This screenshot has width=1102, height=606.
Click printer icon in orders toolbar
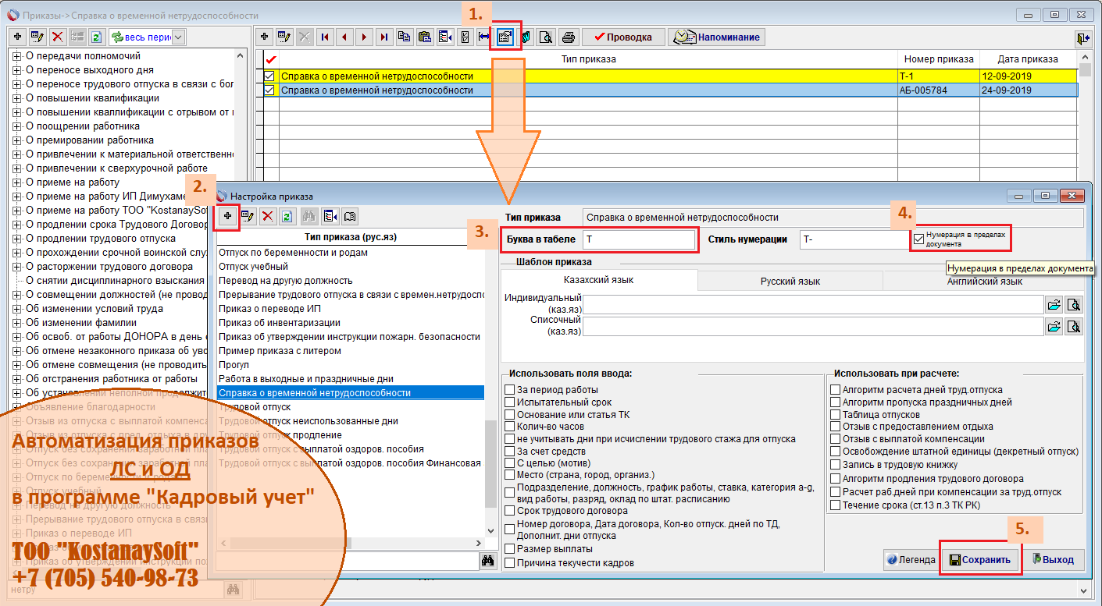pos(569,37)
